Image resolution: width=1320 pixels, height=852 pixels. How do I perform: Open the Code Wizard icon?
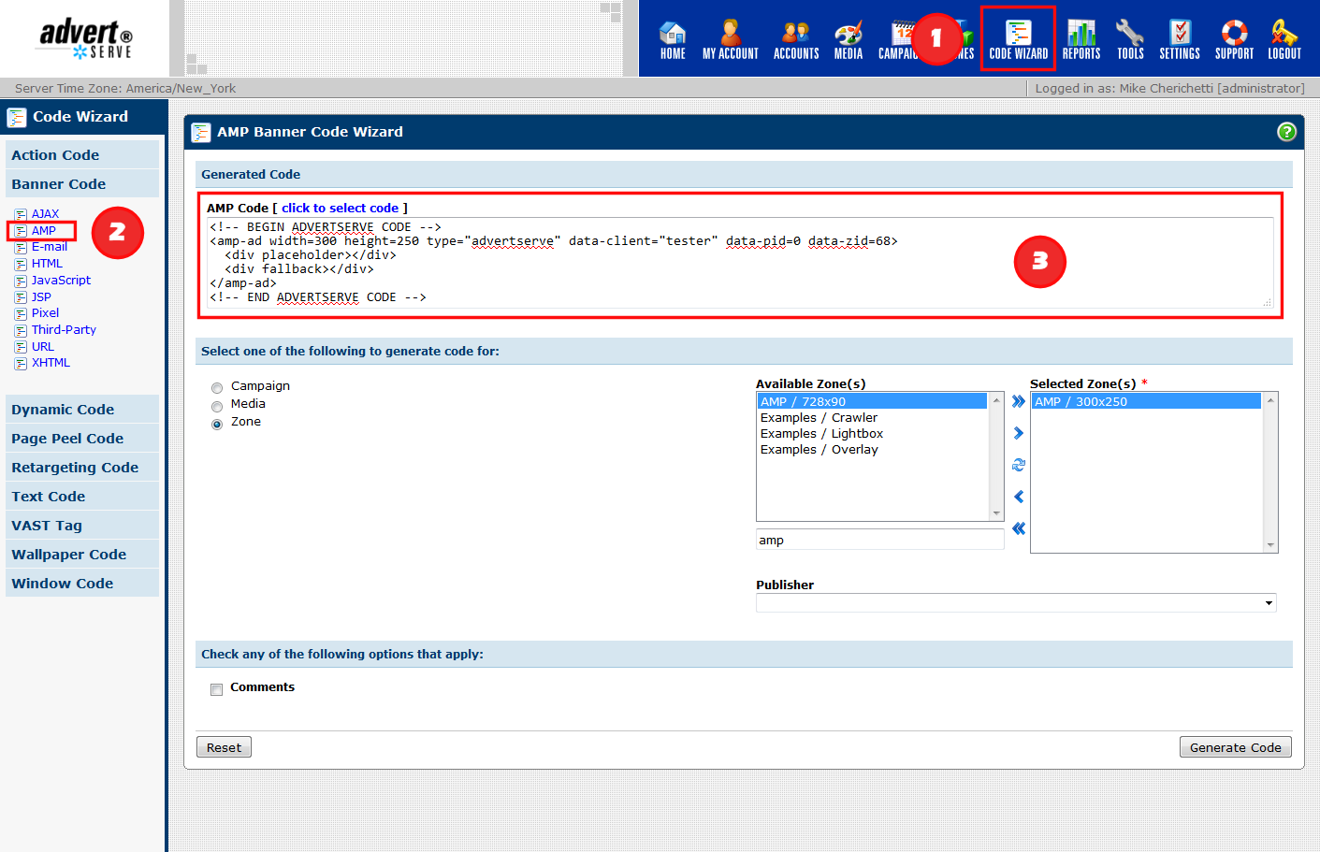point(1018,40)
